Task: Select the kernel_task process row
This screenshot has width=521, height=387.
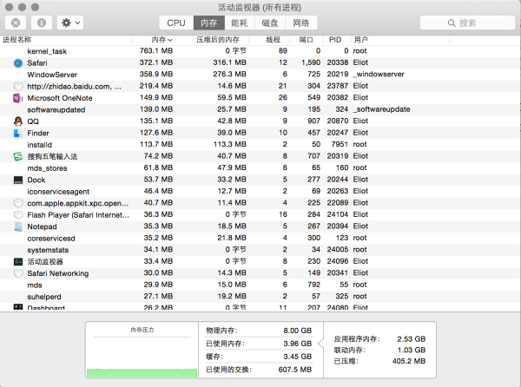Action: [x=260, y=51]
